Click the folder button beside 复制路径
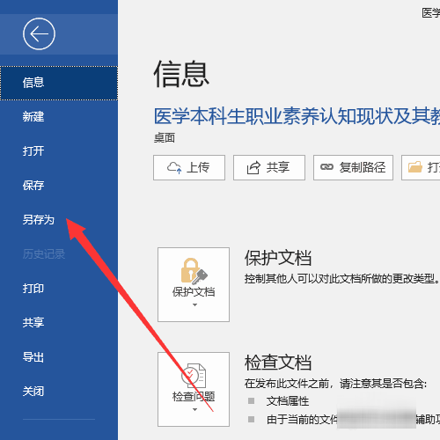Viewport: 440px width, 440px height. (x=421, y=167)
